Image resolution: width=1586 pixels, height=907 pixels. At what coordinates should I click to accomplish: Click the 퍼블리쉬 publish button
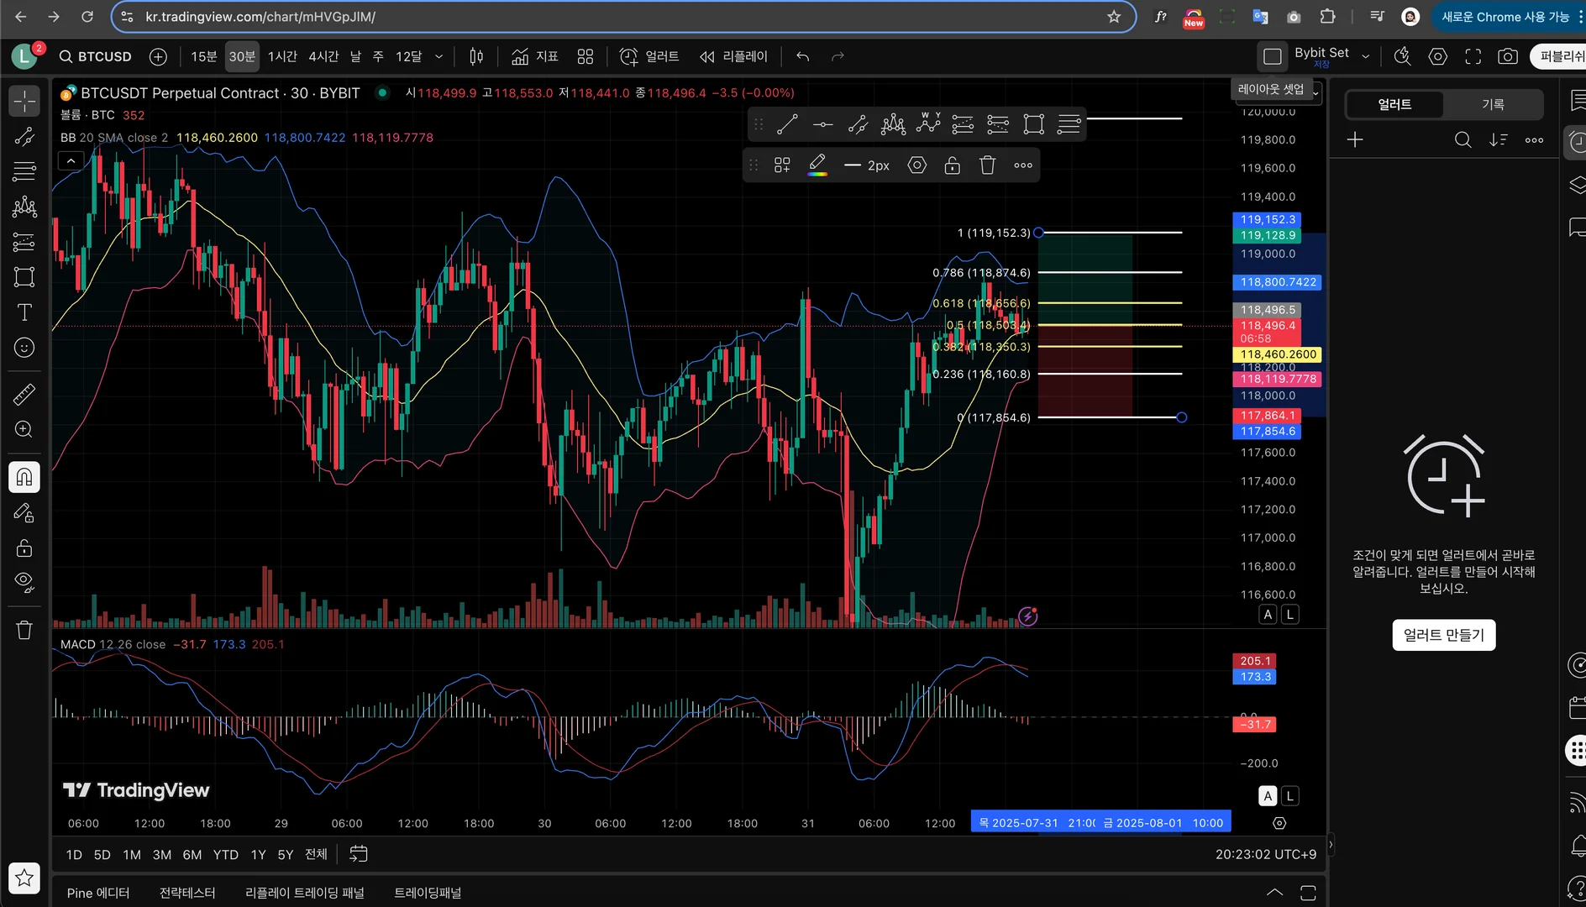tap(1560, 56)
